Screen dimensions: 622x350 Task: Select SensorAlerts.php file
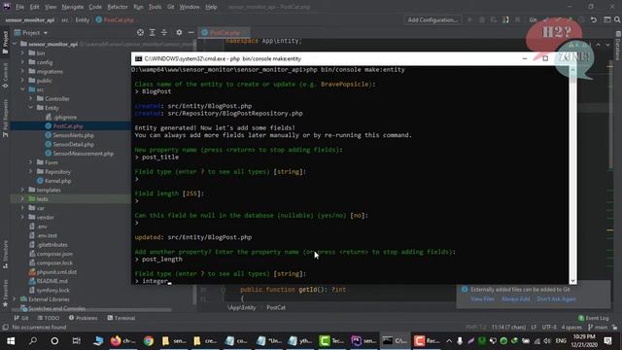pos(73,135)
